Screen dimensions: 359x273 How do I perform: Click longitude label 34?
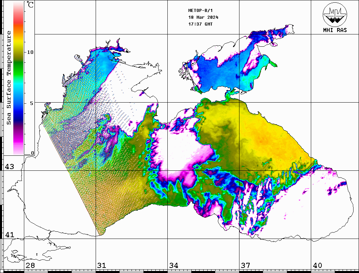pyautogui.click(x=174, y=265)
